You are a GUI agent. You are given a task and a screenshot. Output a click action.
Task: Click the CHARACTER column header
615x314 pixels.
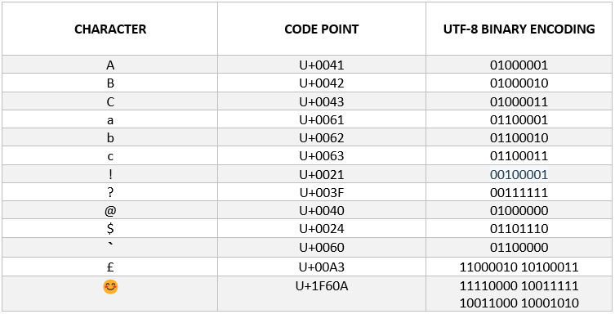110,29
